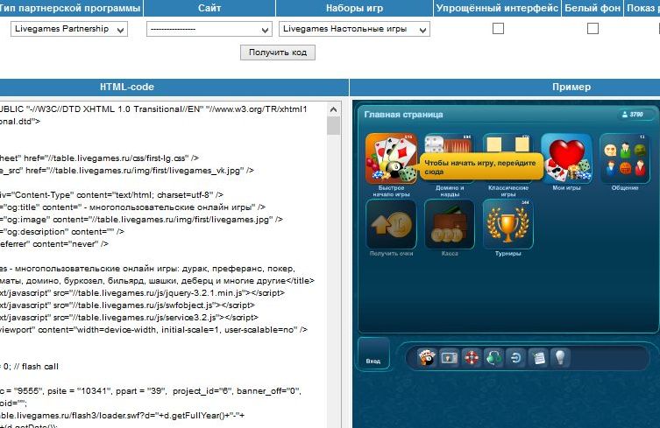This screenshot has width=660, height=428.
Task: Enable the Упрощённый интерфейс checkbox
Action: [498, 29]
